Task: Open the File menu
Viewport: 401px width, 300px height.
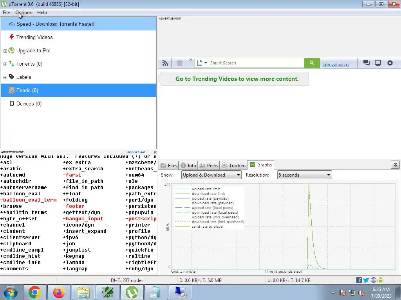Action: pos(6,12)
